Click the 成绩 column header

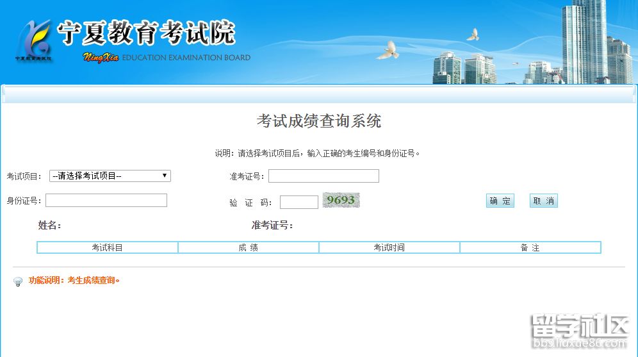point(249,247)
